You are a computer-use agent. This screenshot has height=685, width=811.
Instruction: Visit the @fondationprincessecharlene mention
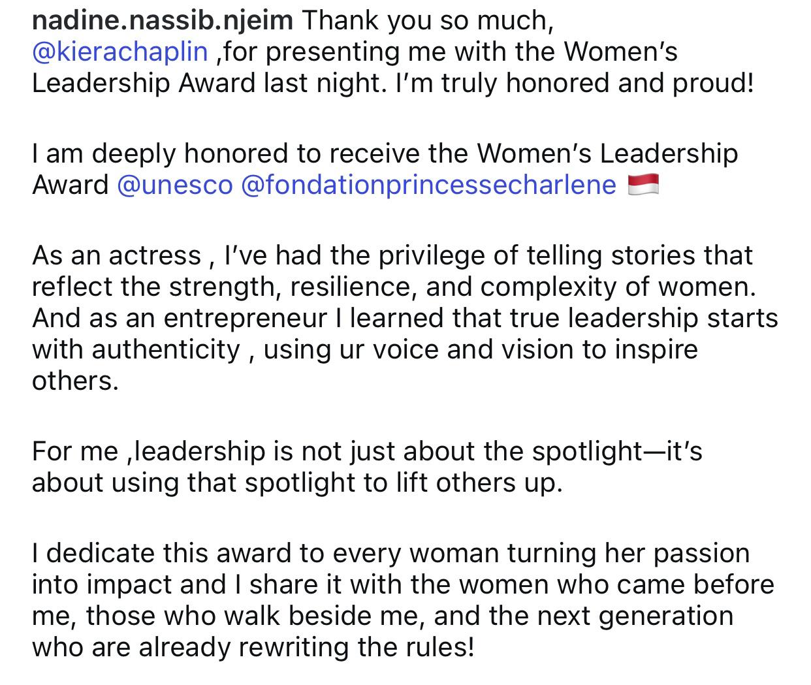[x=428, y=185]
